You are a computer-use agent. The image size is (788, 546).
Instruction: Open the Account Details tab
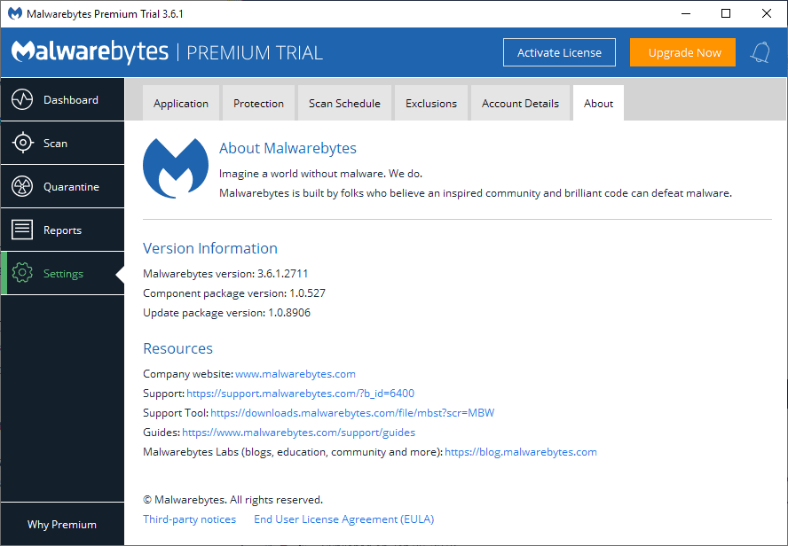click(x=520, y=104)
